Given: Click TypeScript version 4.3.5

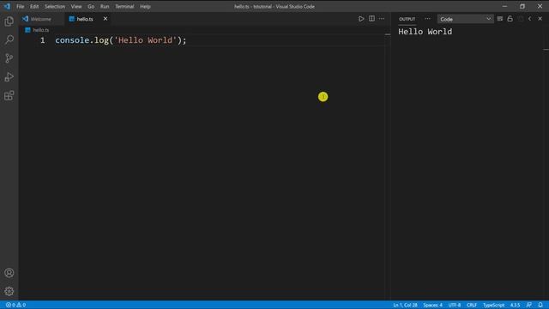Looking at the screenshot, I should point(515,306).
